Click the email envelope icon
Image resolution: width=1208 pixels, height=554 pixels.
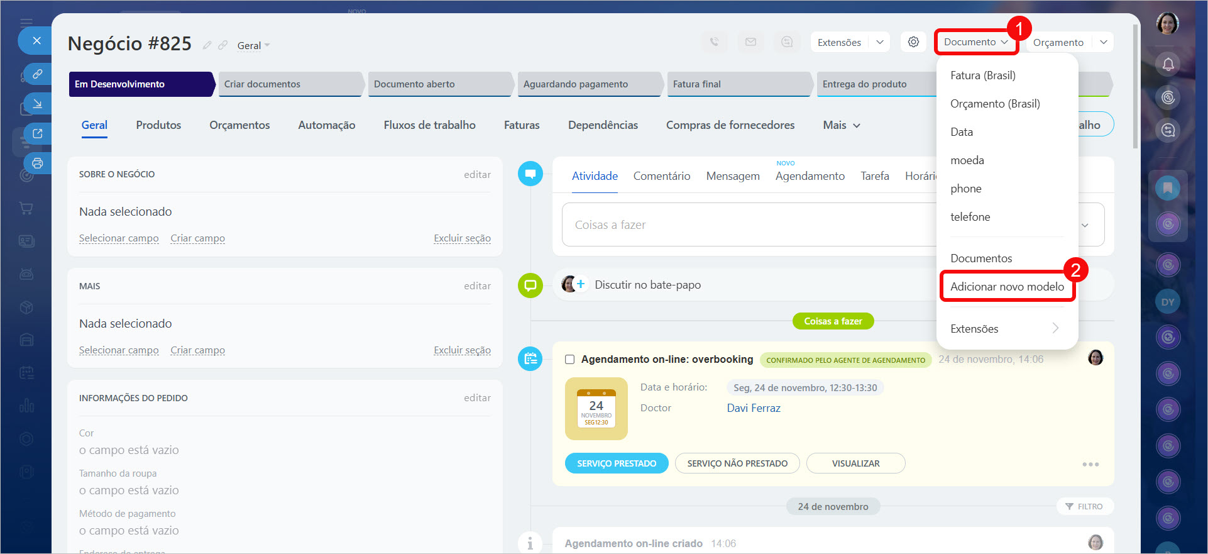750,42
